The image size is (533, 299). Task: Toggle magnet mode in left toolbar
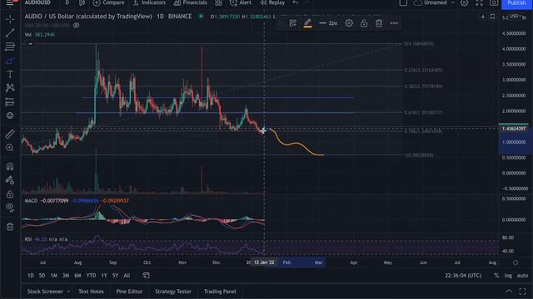(10, 166)
